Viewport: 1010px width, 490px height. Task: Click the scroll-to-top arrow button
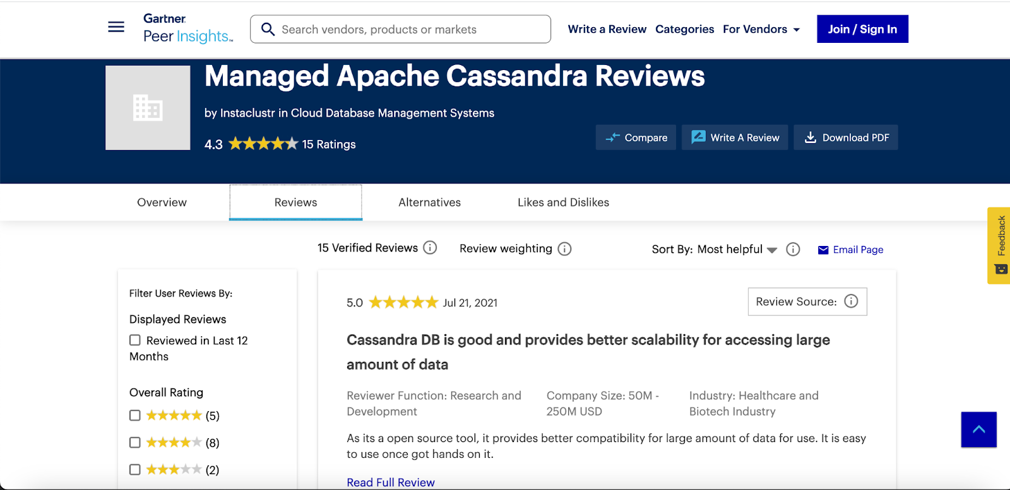(x=978, y=429)
